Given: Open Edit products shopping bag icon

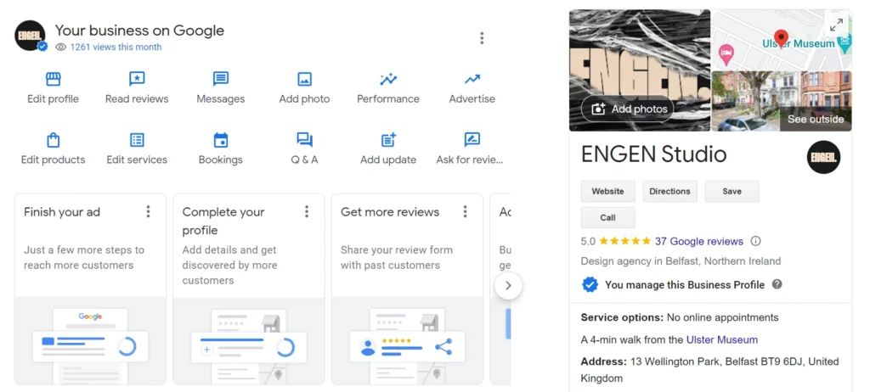Looking at the screenshot, I should 53,140.
